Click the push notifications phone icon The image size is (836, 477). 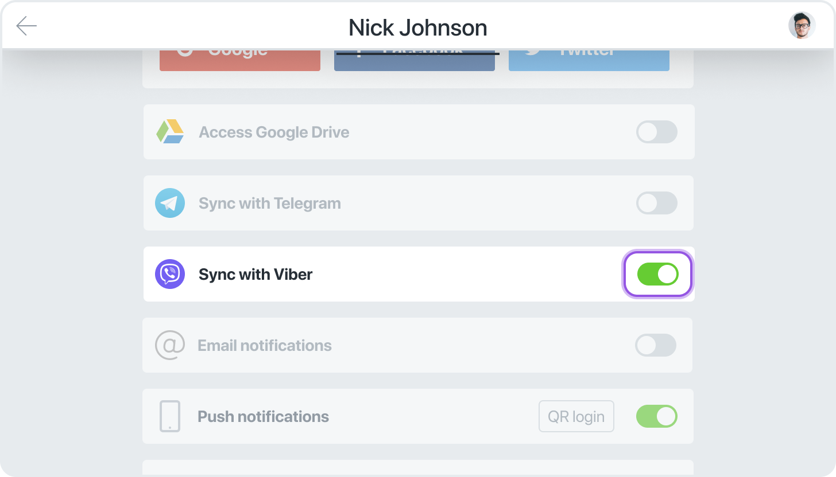[170, 416]
